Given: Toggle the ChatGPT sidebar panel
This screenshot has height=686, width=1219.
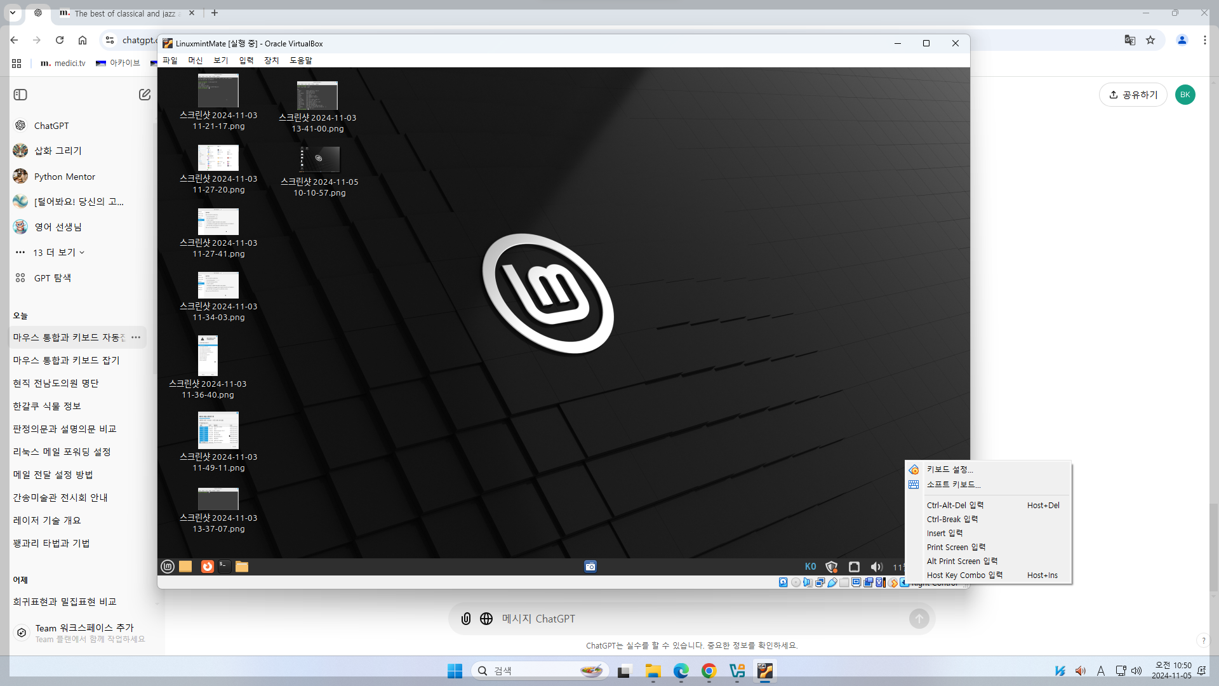Looking at the screenshot, I should [20, 95].
